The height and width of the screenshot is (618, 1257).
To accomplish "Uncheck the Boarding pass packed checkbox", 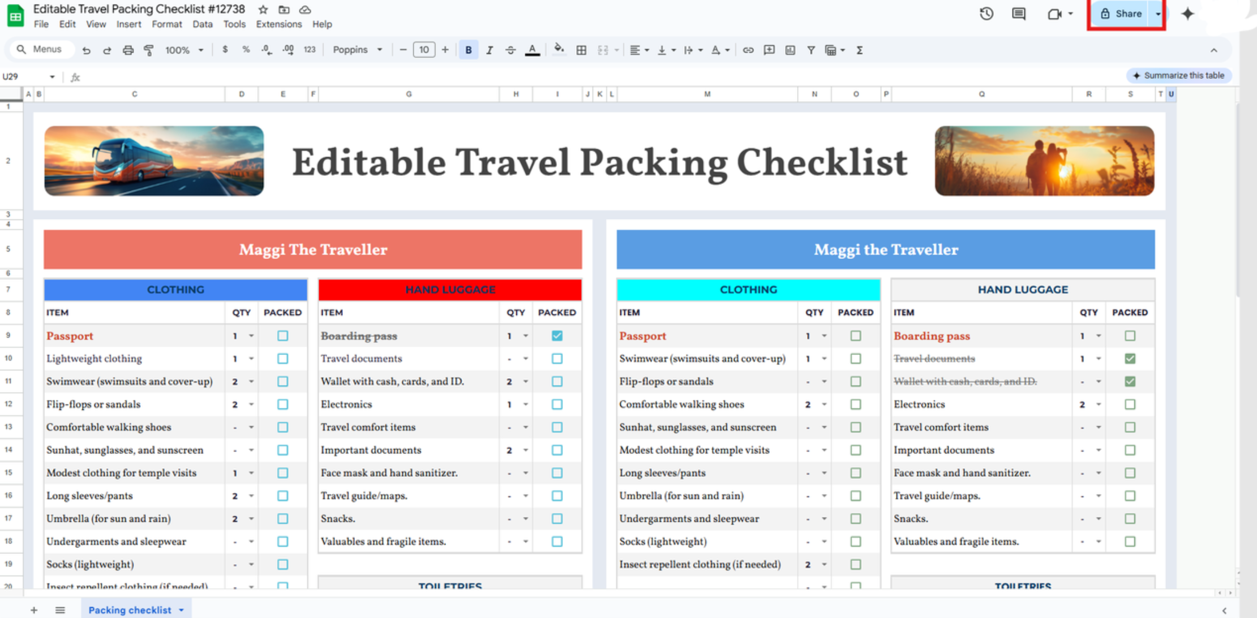I will pos(557,336).
